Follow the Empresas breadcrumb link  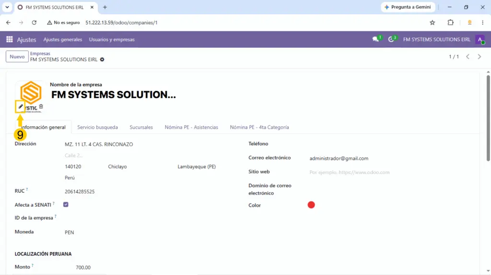40,54
